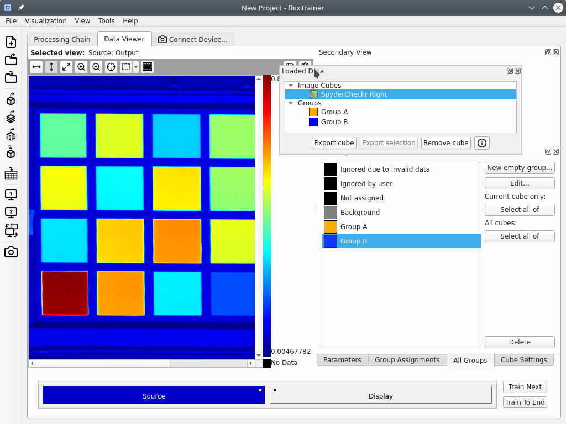Select the Ignored by user row
This screenshot has width=566, height=424.
pos(401,184)
